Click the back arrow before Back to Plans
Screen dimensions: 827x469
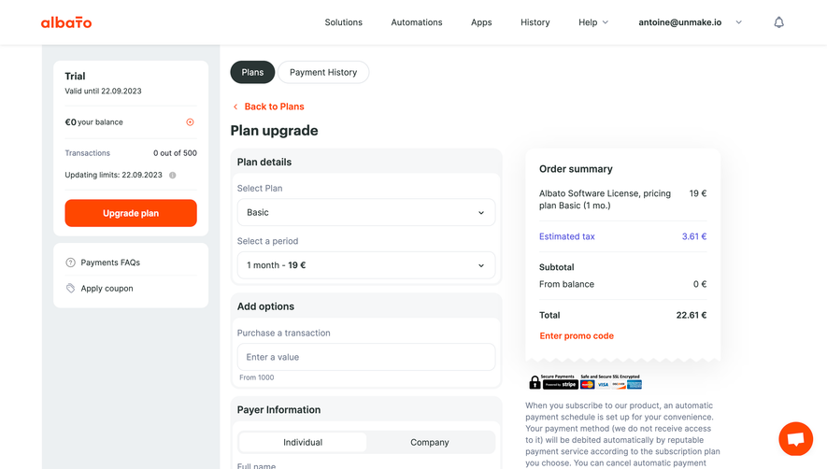(235, 107)
